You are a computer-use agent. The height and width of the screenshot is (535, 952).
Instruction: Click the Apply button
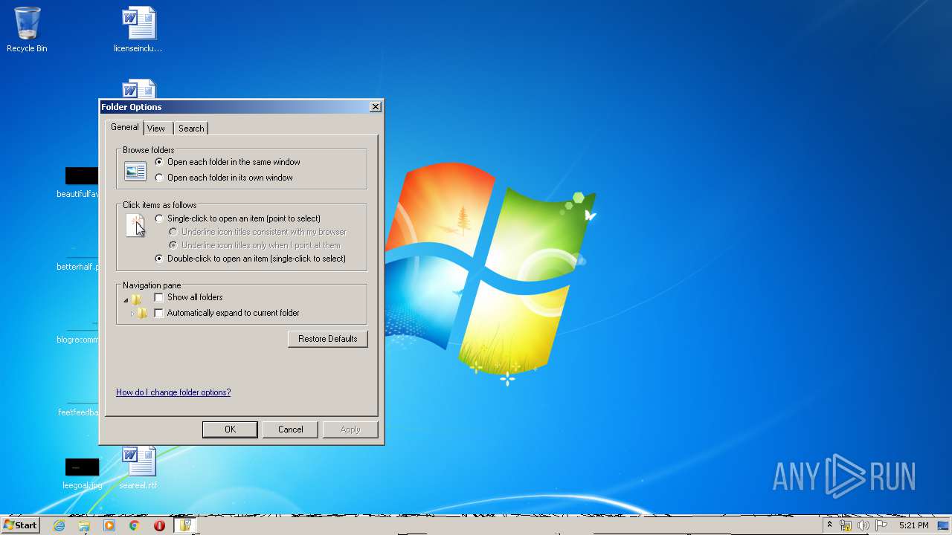pyautogui.click(x=350, y=429)
